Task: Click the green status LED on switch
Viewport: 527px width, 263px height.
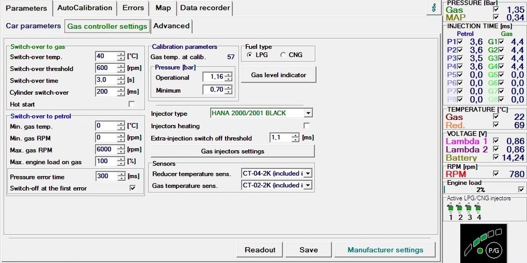Action: point(480,250)
